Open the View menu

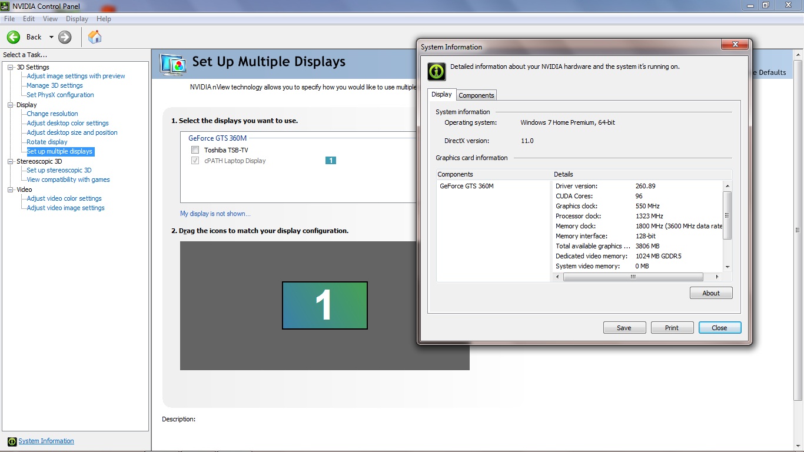click(50, 19)
